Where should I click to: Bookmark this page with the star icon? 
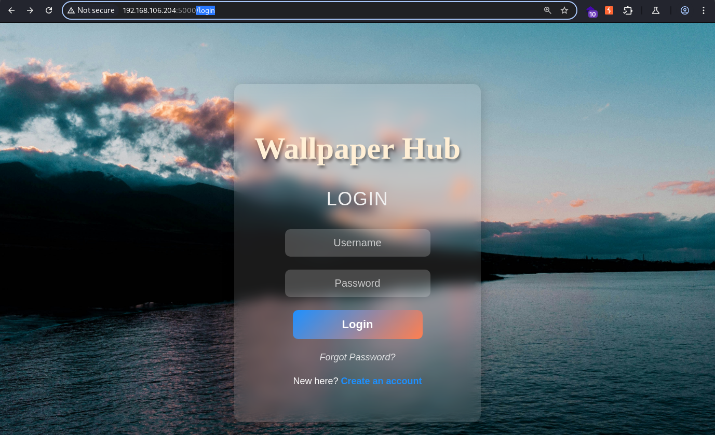[564, 10]
